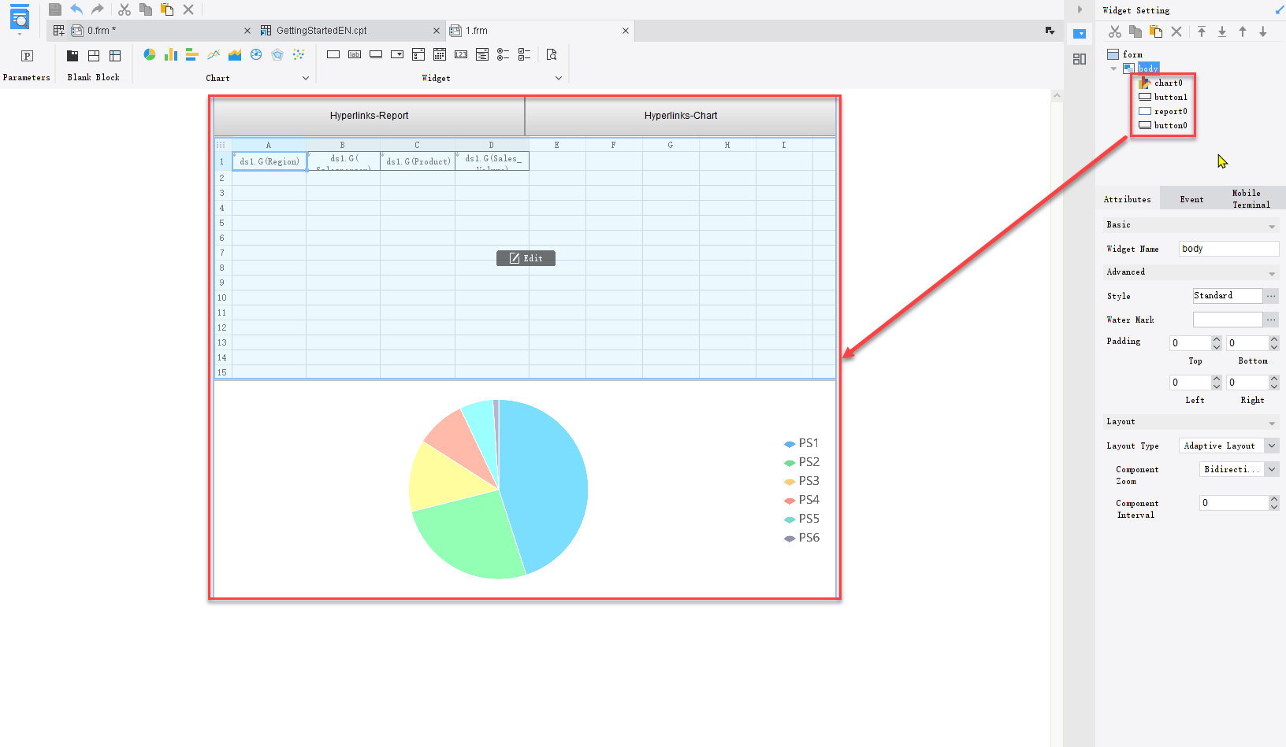
Task: Click the Undo arrow icon
Action: 76,9
